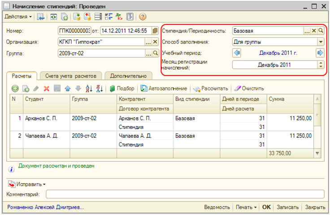Clear the Организация field with X

point(155,42)
